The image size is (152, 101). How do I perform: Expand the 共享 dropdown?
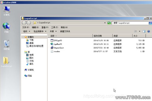tap(53, 31)
